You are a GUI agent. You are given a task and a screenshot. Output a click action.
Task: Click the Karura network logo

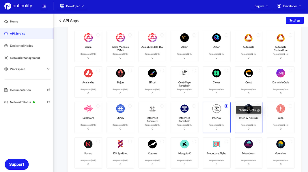click(x=88, y=144)
